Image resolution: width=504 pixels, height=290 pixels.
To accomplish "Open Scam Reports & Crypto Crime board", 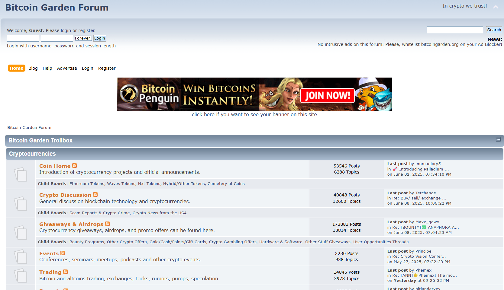I will [100, 213].
